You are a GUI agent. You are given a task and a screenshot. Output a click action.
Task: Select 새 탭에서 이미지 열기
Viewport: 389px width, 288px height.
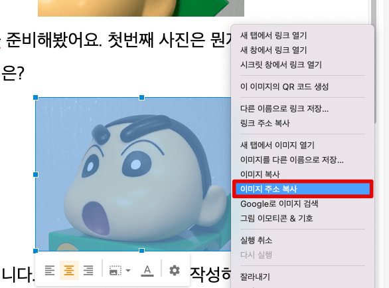click(x=277, y=145)
